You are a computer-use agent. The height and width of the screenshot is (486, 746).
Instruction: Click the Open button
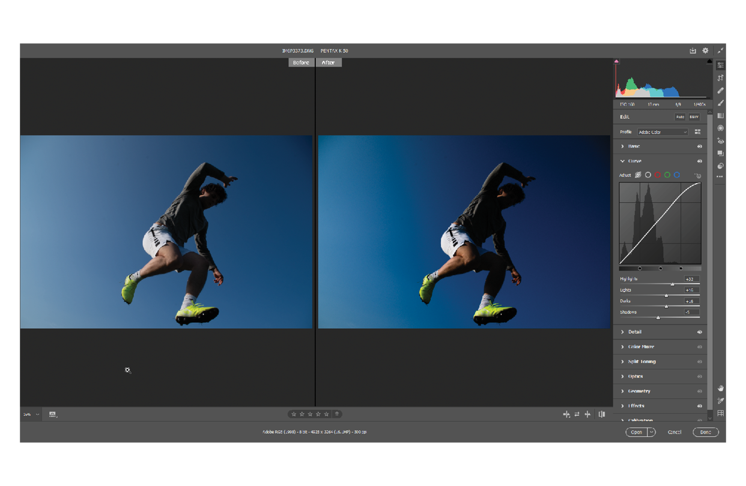point(637,432)
